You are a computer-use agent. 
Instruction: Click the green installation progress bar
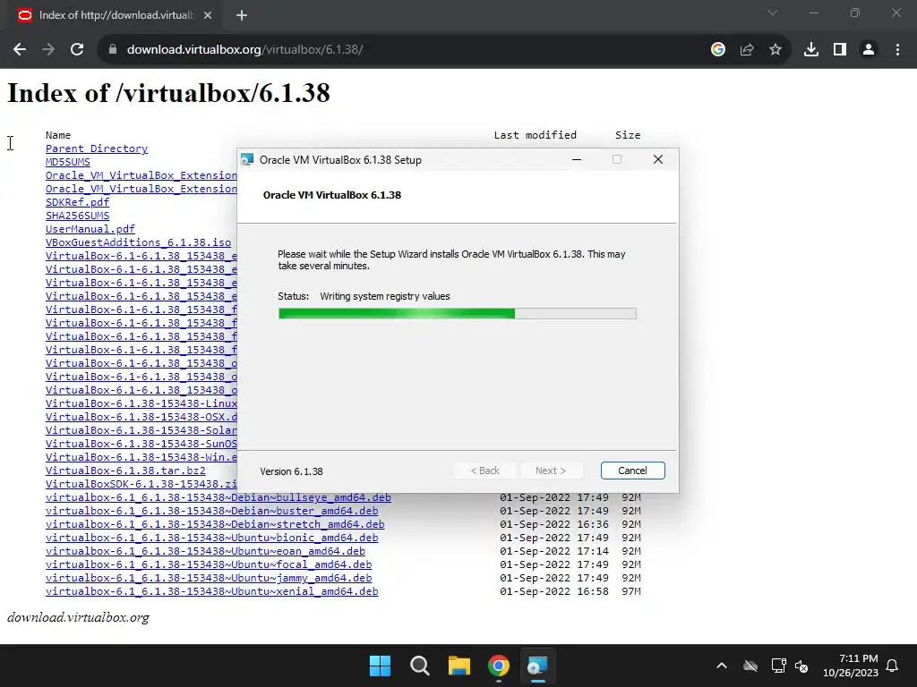458,314
